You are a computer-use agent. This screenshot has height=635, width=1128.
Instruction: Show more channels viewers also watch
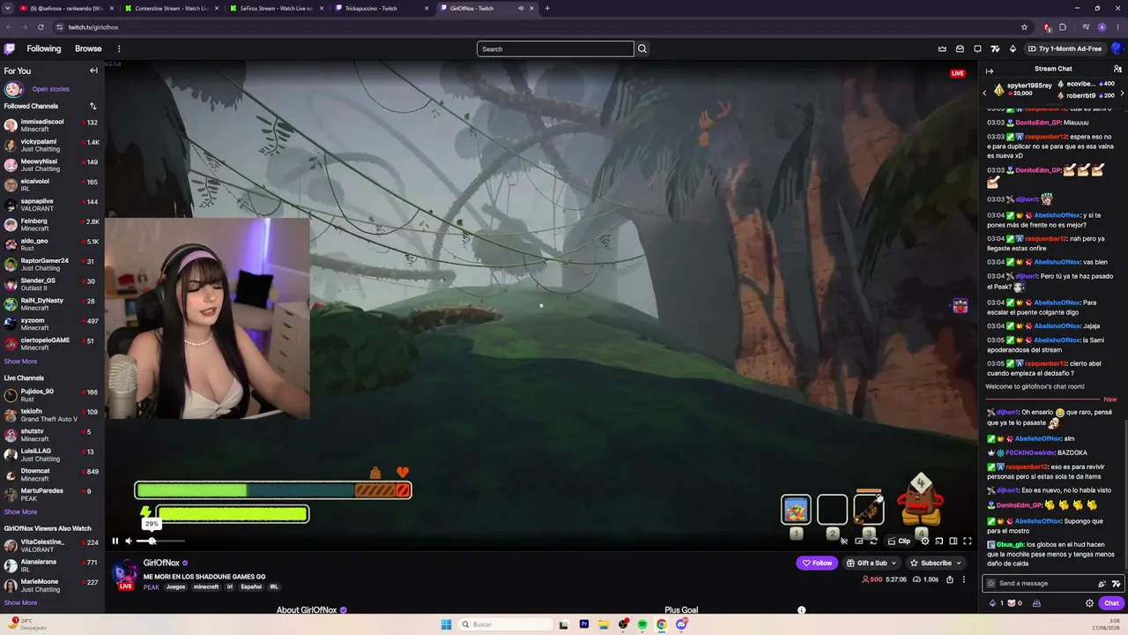(x=20, y=602)
